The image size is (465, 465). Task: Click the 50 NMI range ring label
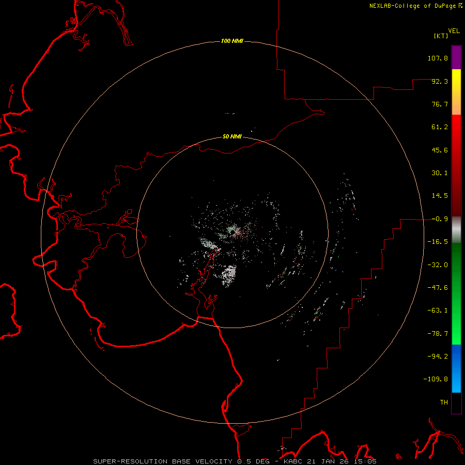[x=232, y=137]
